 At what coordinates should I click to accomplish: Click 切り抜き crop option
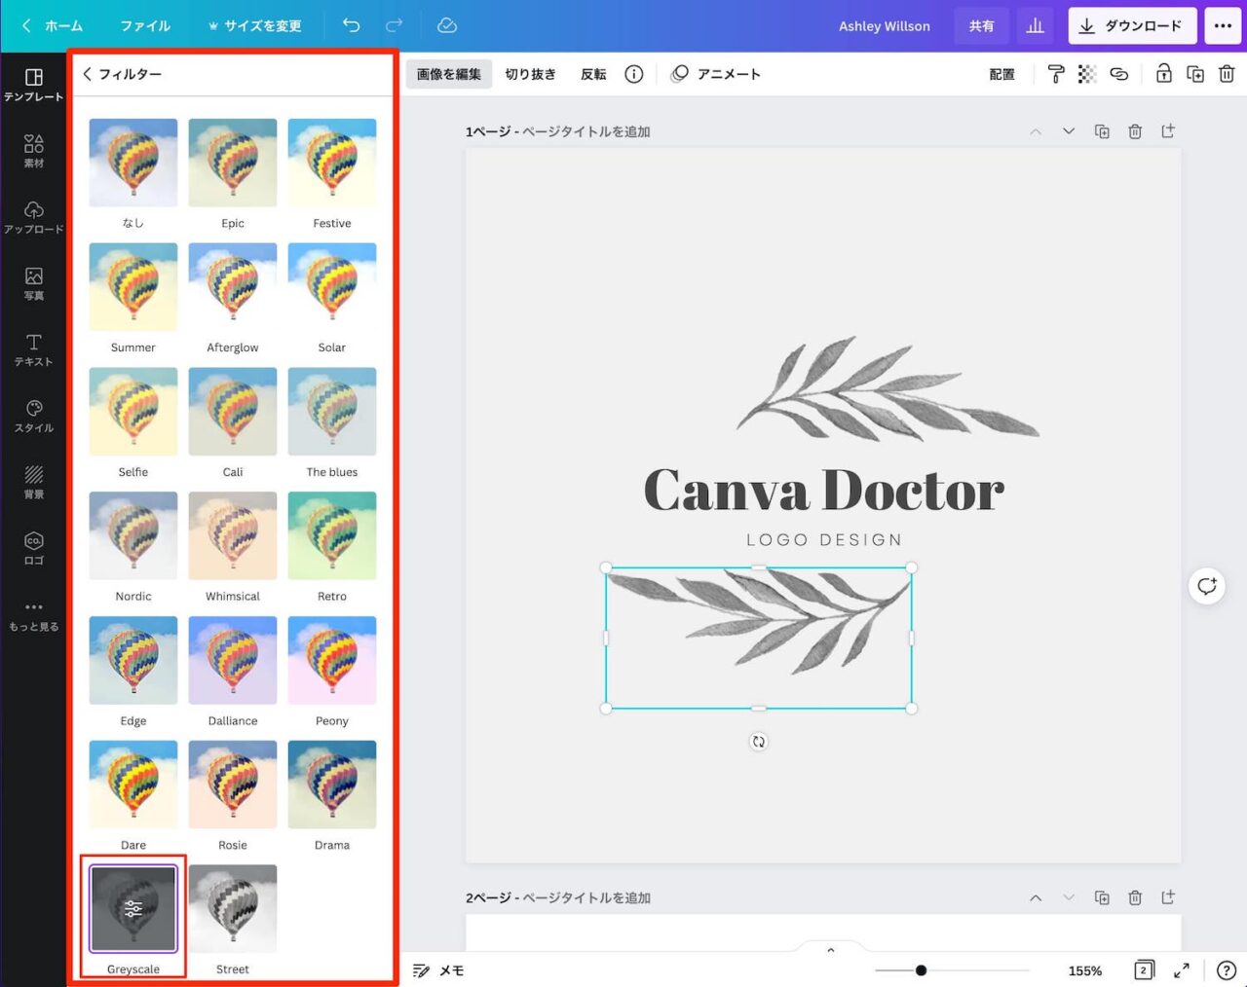tap(531, 74)
